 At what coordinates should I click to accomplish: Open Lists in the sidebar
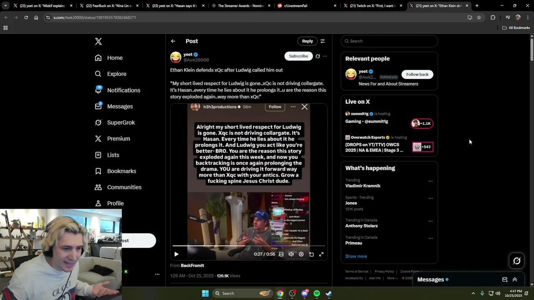[107, 155]
